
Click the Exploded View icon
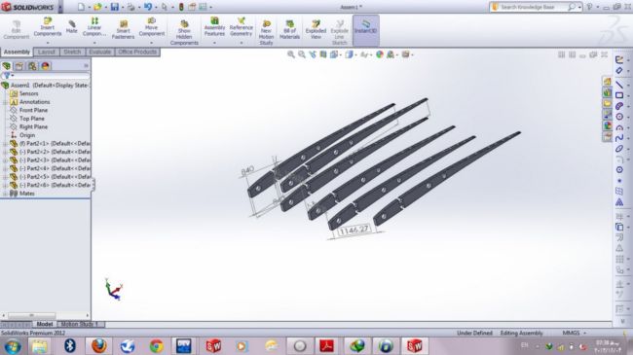pyautogui.click(x=316, y=29)
